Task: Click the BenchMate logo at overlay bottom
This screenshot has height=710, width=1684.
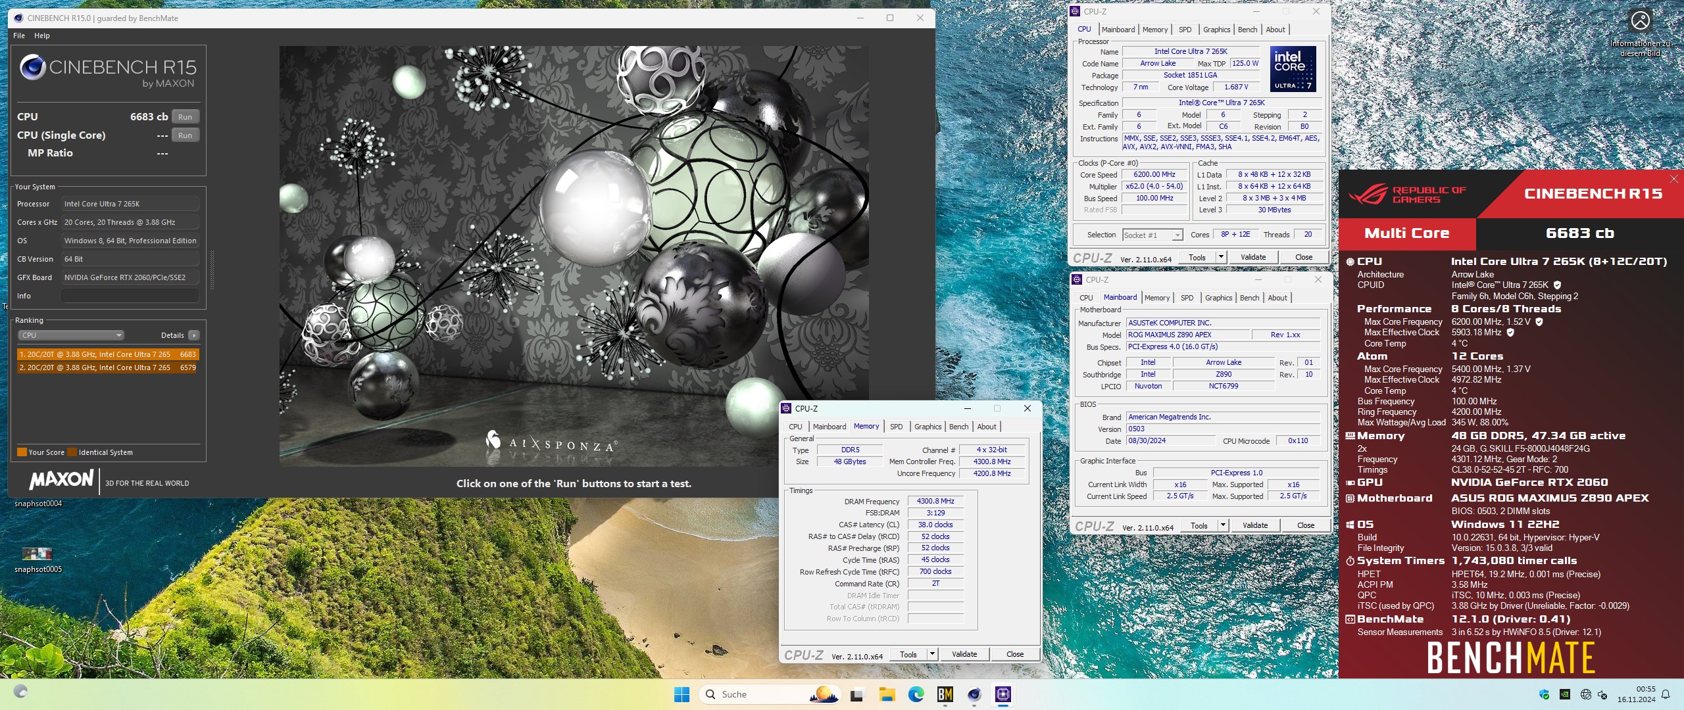Action: (1511, 657)
